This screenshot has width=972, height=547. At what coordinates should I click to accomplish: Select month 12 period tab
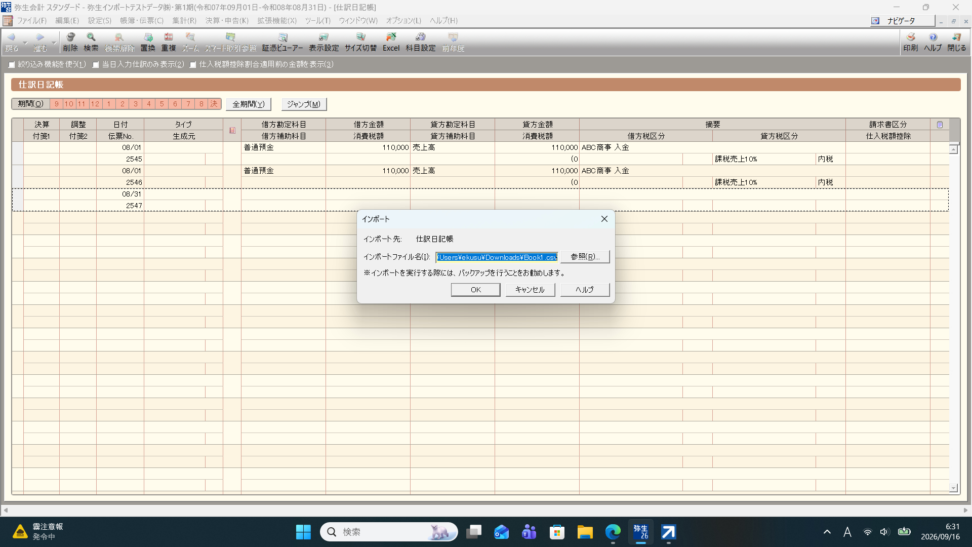point(95,104)
